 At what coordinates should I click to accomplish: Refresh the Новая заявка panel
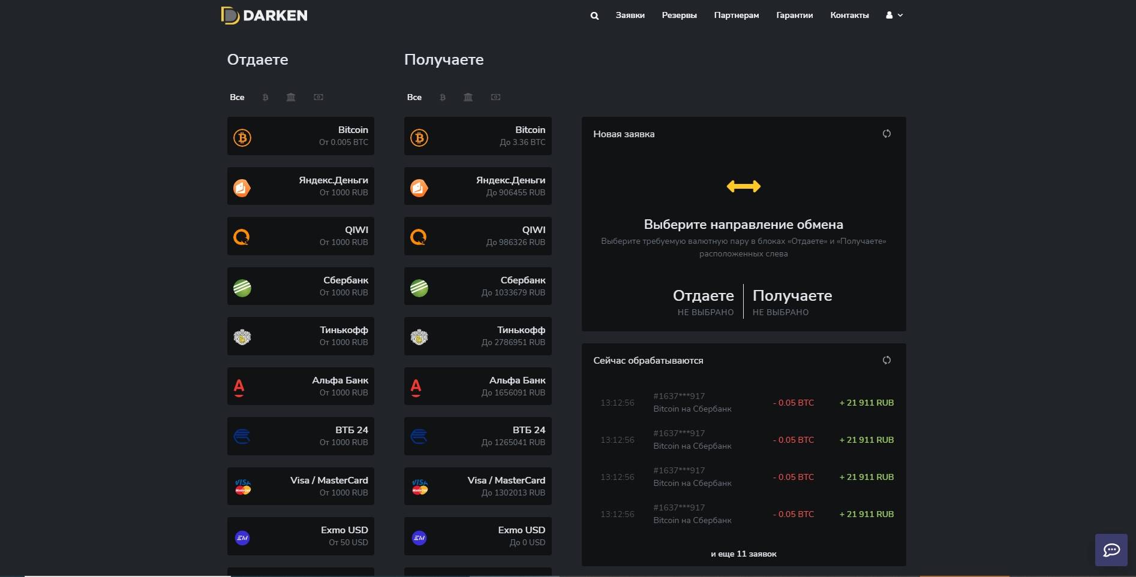pos(886,134)
